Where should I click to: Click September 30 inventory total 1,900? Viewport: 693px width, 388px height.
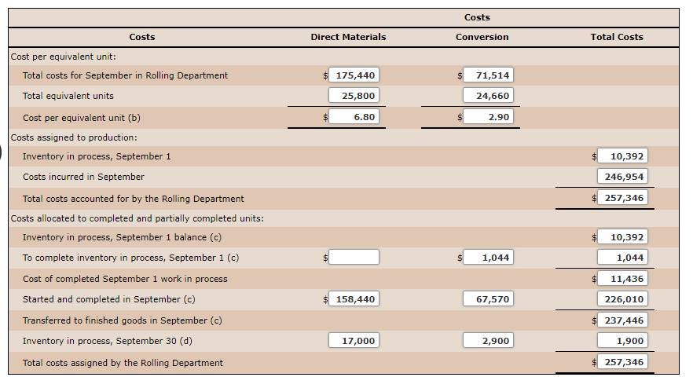(x=622, y=341)
